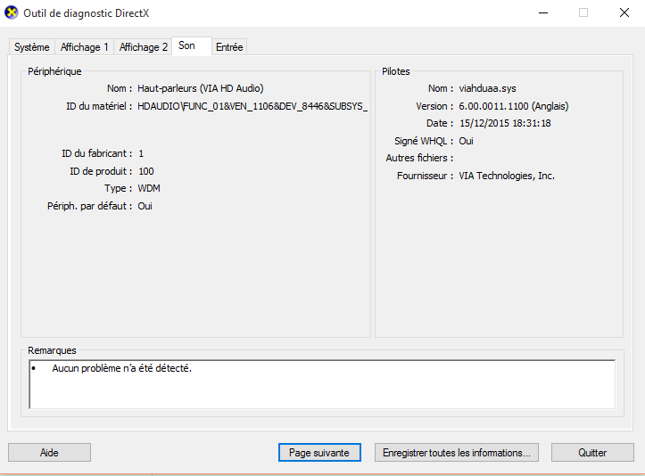Select the Son tab
Viewport: 645px width, 476px height.
point(192,45)
